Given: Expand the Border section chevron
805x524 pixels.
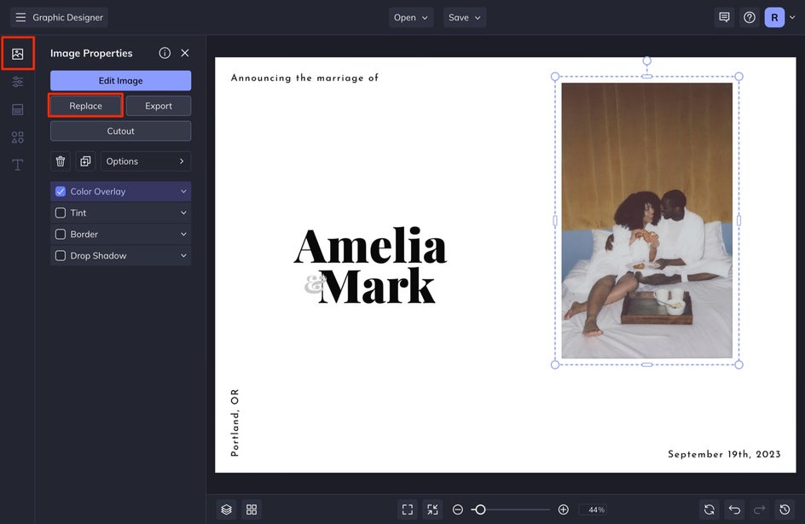Looking at the screenshot, I should pos(183,235).
